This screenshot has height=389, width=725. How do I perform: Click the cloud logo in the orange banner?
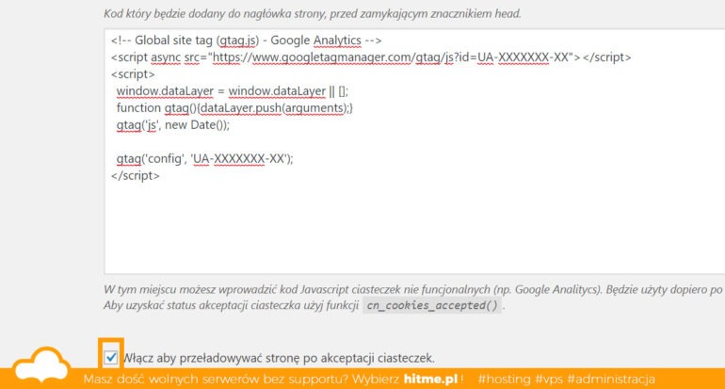click(41, 365)
